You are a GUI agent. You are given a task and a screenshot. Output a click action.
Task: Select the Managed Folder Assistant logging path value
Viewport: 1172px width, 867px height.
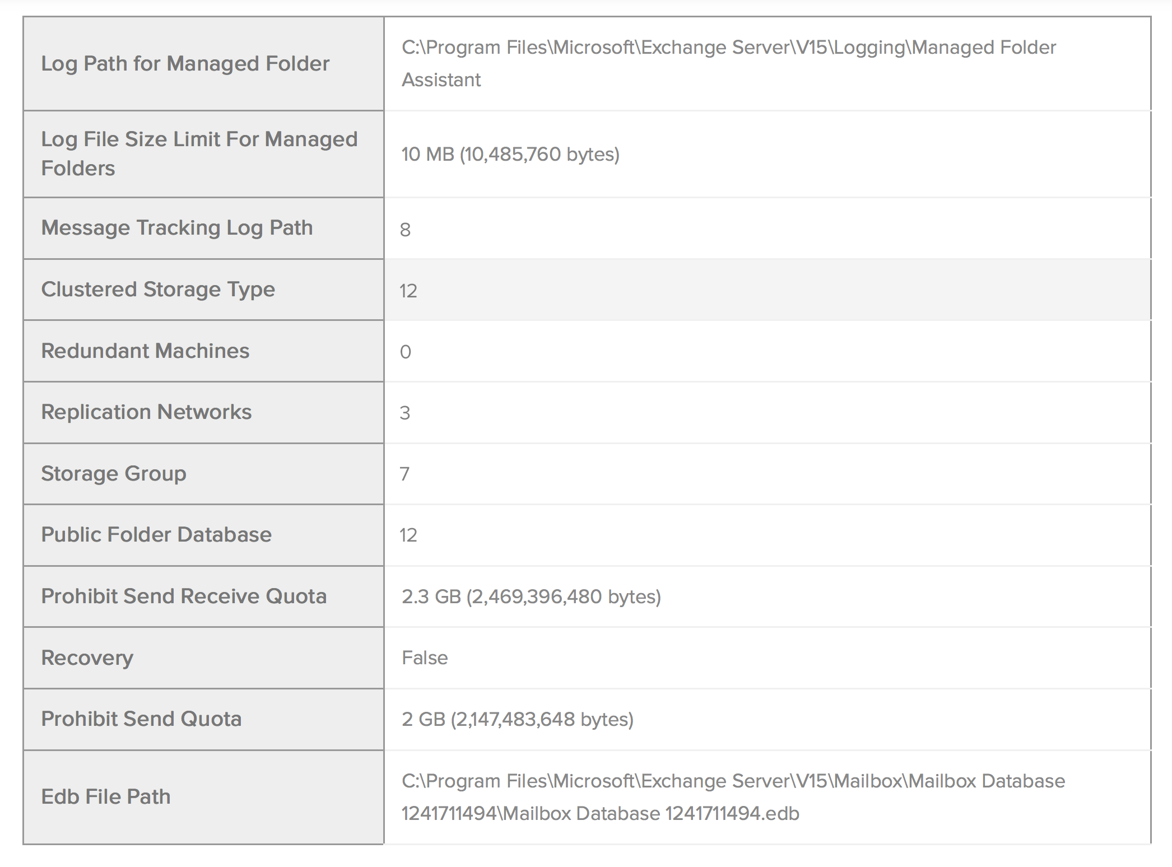(728, 64)
